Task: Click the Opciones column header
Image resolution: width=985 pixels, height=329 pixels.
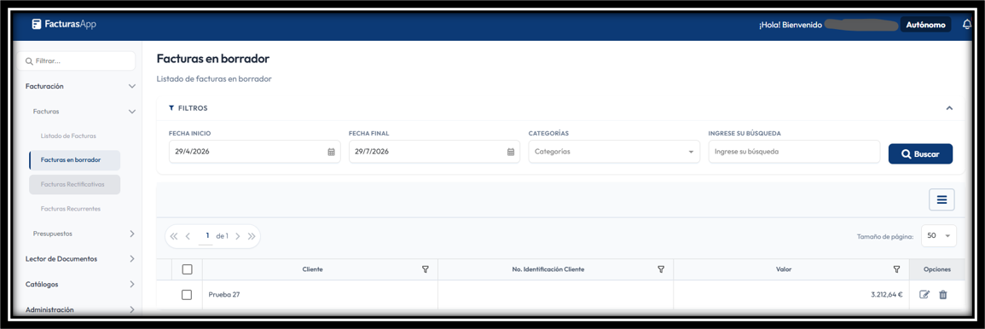Action: (936, 269)
